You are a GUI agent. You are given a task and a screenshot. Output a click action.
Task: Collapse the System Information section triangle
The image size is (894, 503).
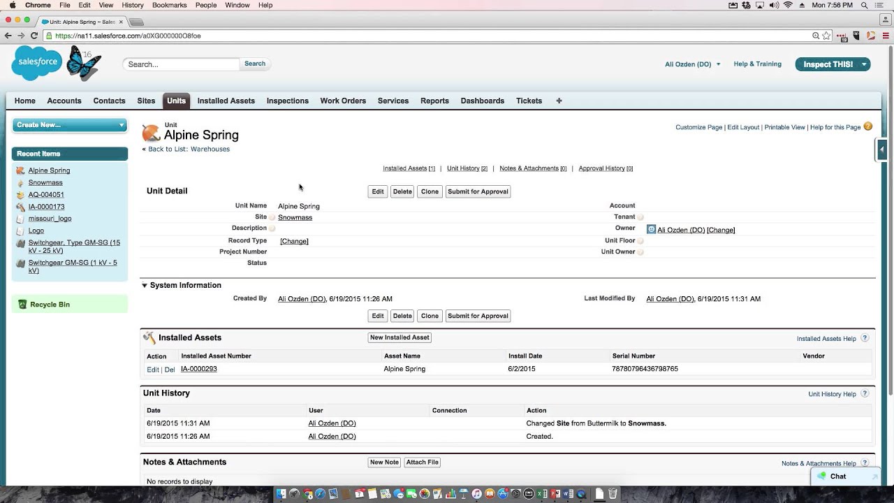coord(145,285)
